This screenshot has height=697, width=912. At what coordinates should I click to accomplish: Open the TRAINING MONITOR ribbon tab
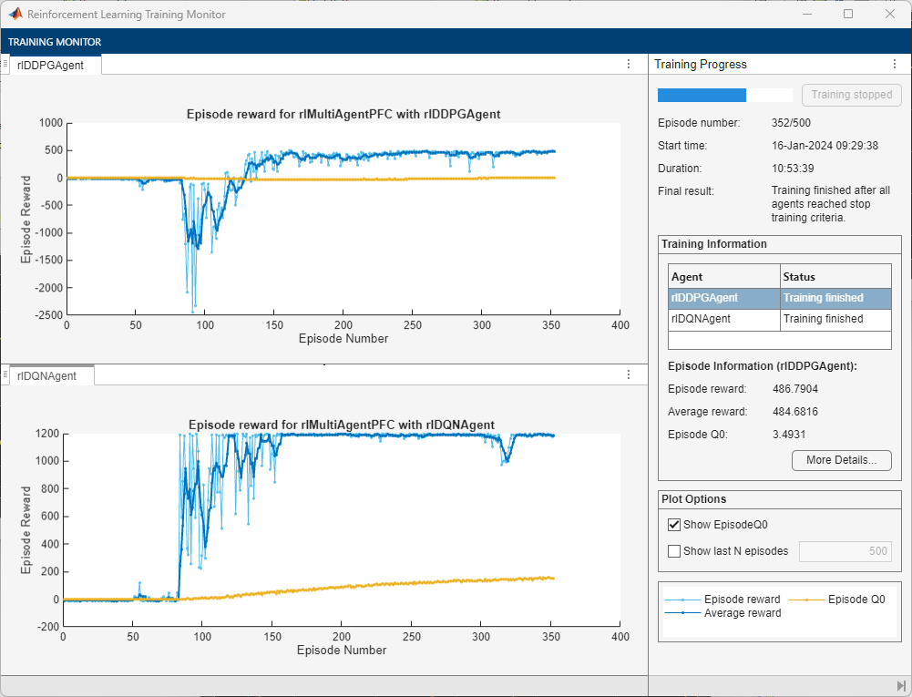click(55, 42)
